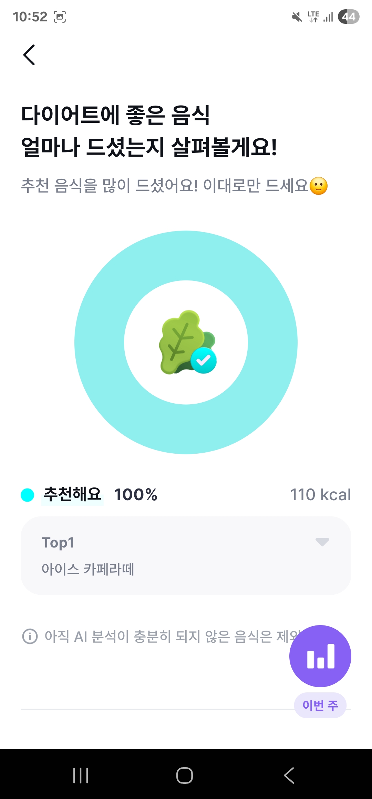The height and width of the screenshot is (799, 372).
Task: Tap the muted sound icon in status bar
Action: tap(297, 17)
